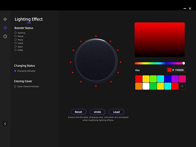Screen dimensions: 196x147
Task: Select the Apex booster status
Action: (x=19, y=47)
